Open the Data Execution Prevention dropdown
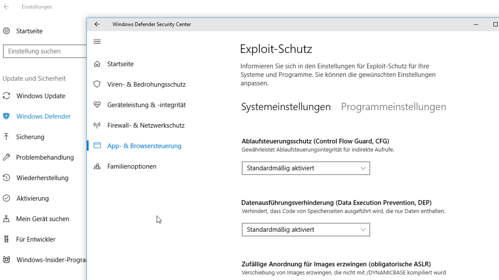The width and height of the screenshot is (499, 280). (306, 230)
